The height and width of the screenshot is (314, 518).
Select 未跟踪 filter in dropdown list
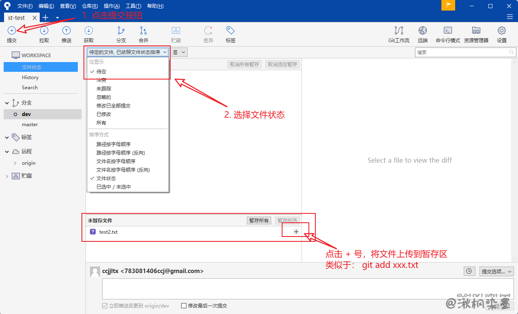tap(104, 88)
